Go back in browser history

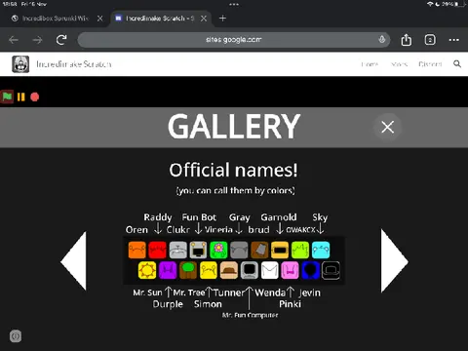point(14,40)
